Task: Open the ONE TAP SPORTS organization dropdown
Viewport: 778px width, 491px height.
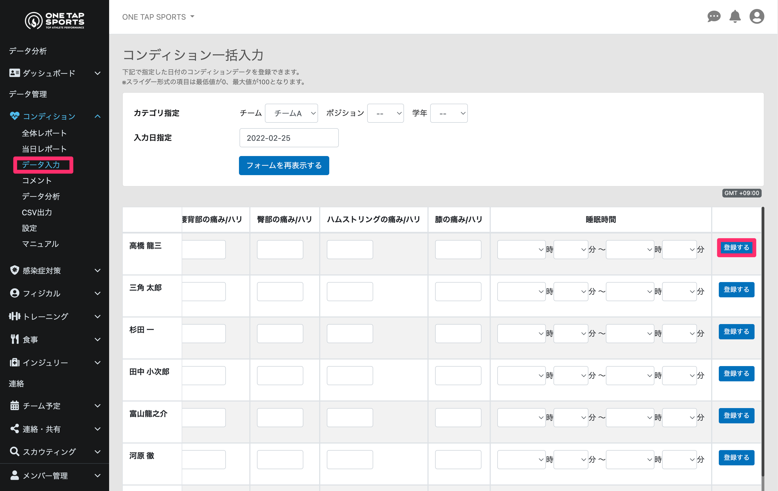Action: 158,17
